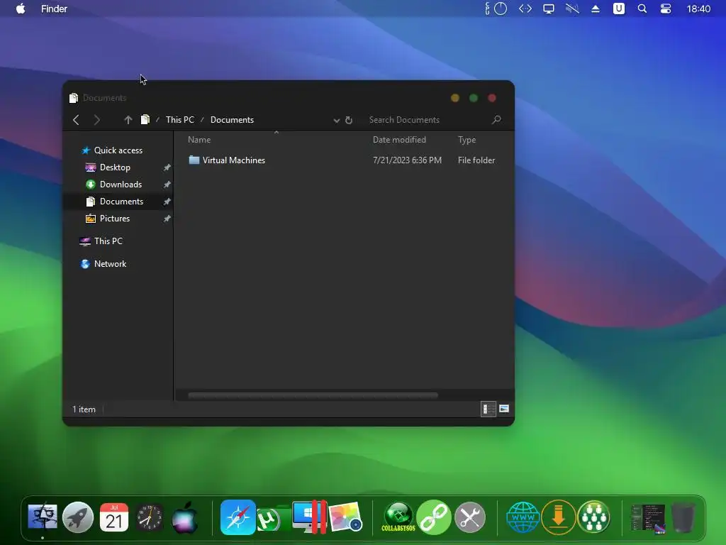The width and height of the screenshot is (726, 545).
Task: Open the orange download arrow in dock
Action: point(559,517)
